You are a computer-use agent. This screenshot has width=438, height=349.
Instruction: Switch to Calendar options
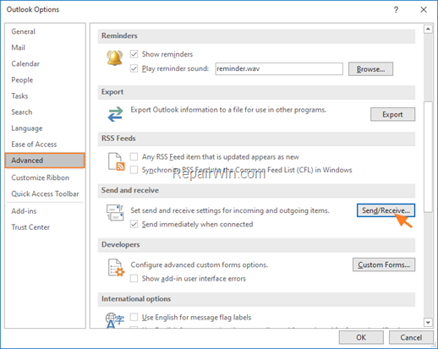click(x=45, y=63)
